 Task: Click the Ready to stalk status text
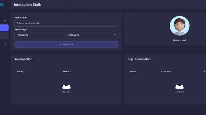coord(180,40)
